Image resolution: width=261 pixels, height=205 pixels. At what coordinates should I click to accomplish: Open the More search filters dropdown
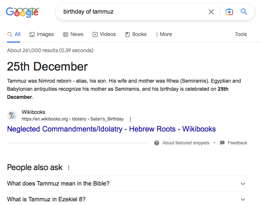click(x=164, y=34)
